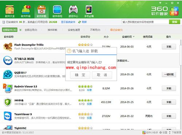Click the 刷新 refresh icon
Image resolution: width=182 pixels, height=135 pixels.
(x=80, y=22)
